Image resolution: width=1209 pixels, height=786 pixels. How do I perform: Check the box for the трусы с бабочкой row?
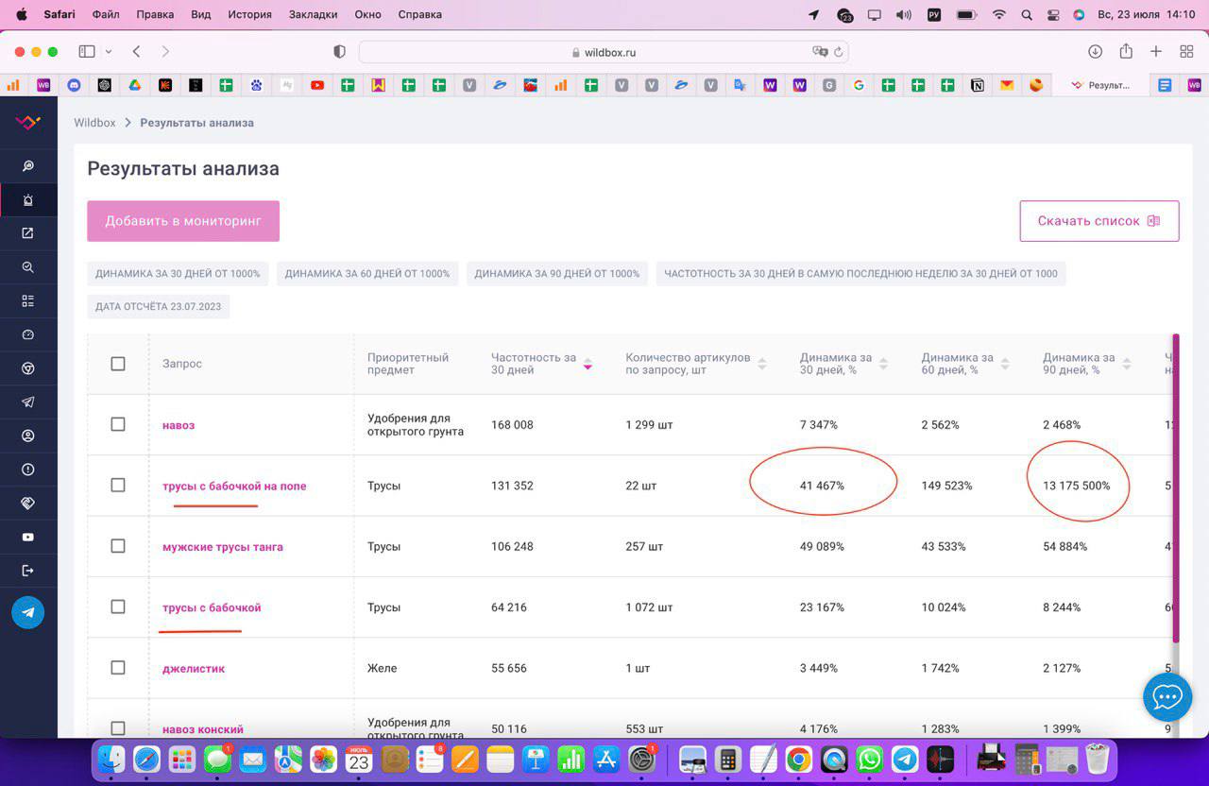[x=118, y=607]
